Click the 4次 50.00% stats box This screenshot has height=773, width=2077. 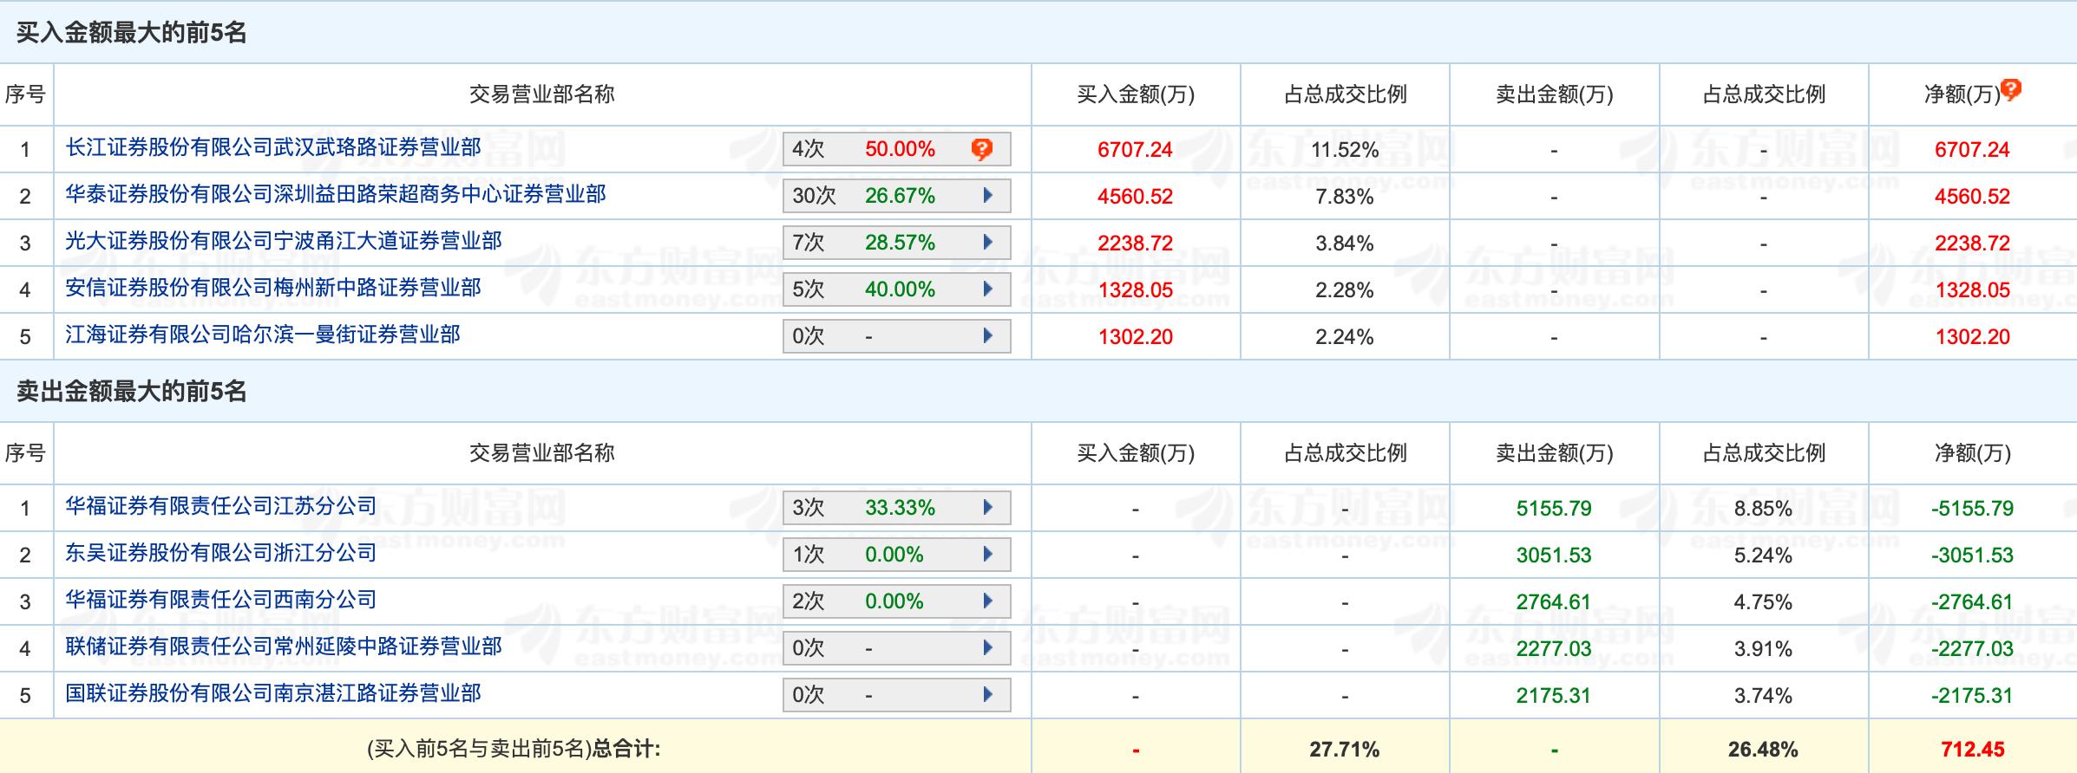[897, 149]
